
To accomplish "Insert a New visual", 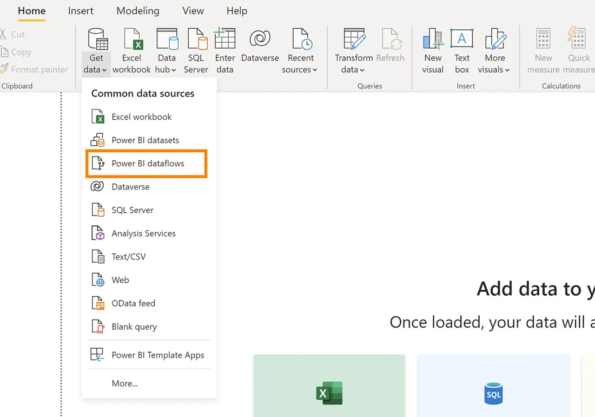I will coord(433,51).
